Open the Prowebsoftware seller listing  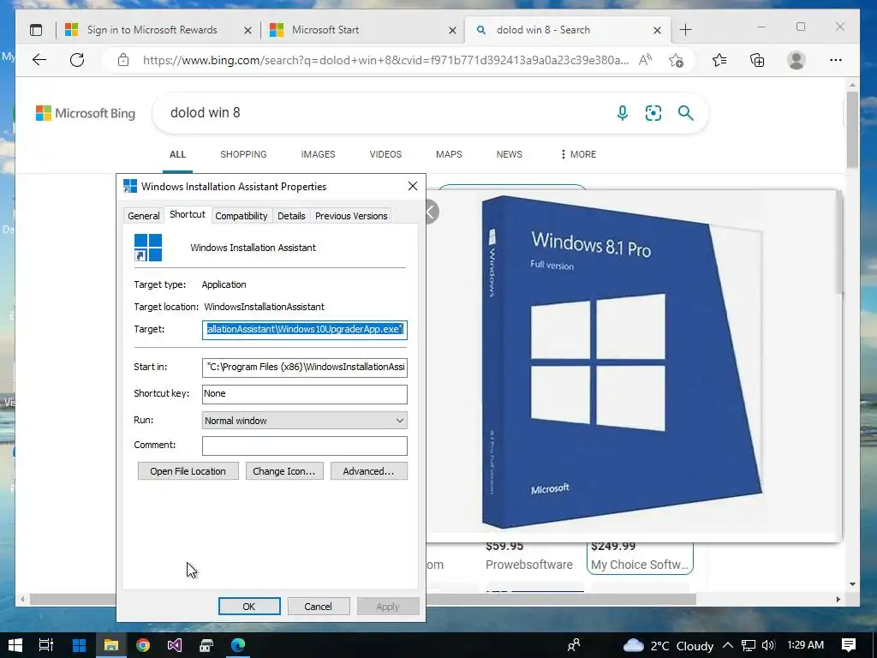pyautogui.click(x=529, y=565)
